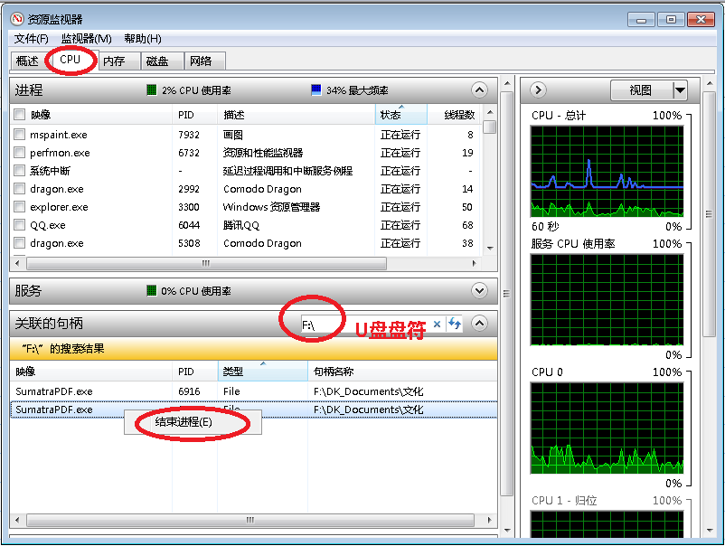Tick the checkbox for QQ.exe

(20, 225)
